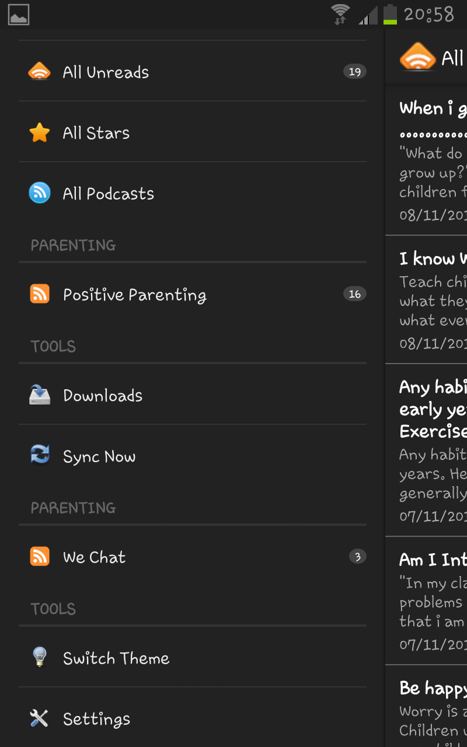467x747 pixels.
Task: Open the All Unreads menu item
Action: 106,72
